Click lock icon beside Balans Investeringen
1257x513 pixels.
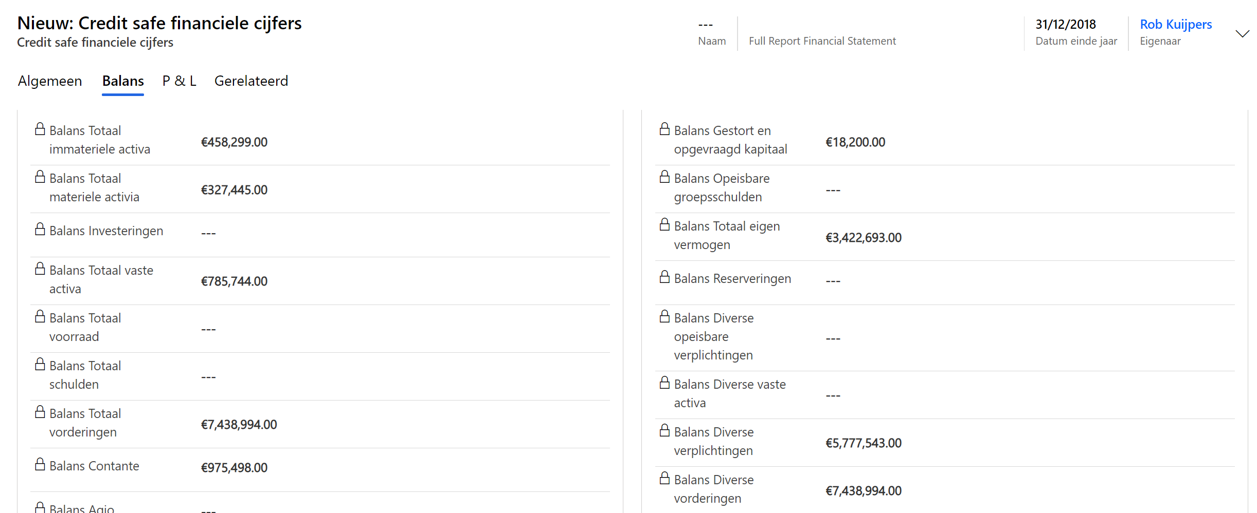pyautogui.click(x=40, y=229)
